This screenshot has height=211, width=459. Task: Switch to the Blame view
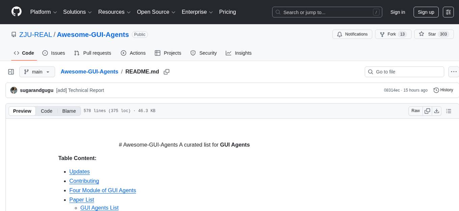click(x=69, y=111)
